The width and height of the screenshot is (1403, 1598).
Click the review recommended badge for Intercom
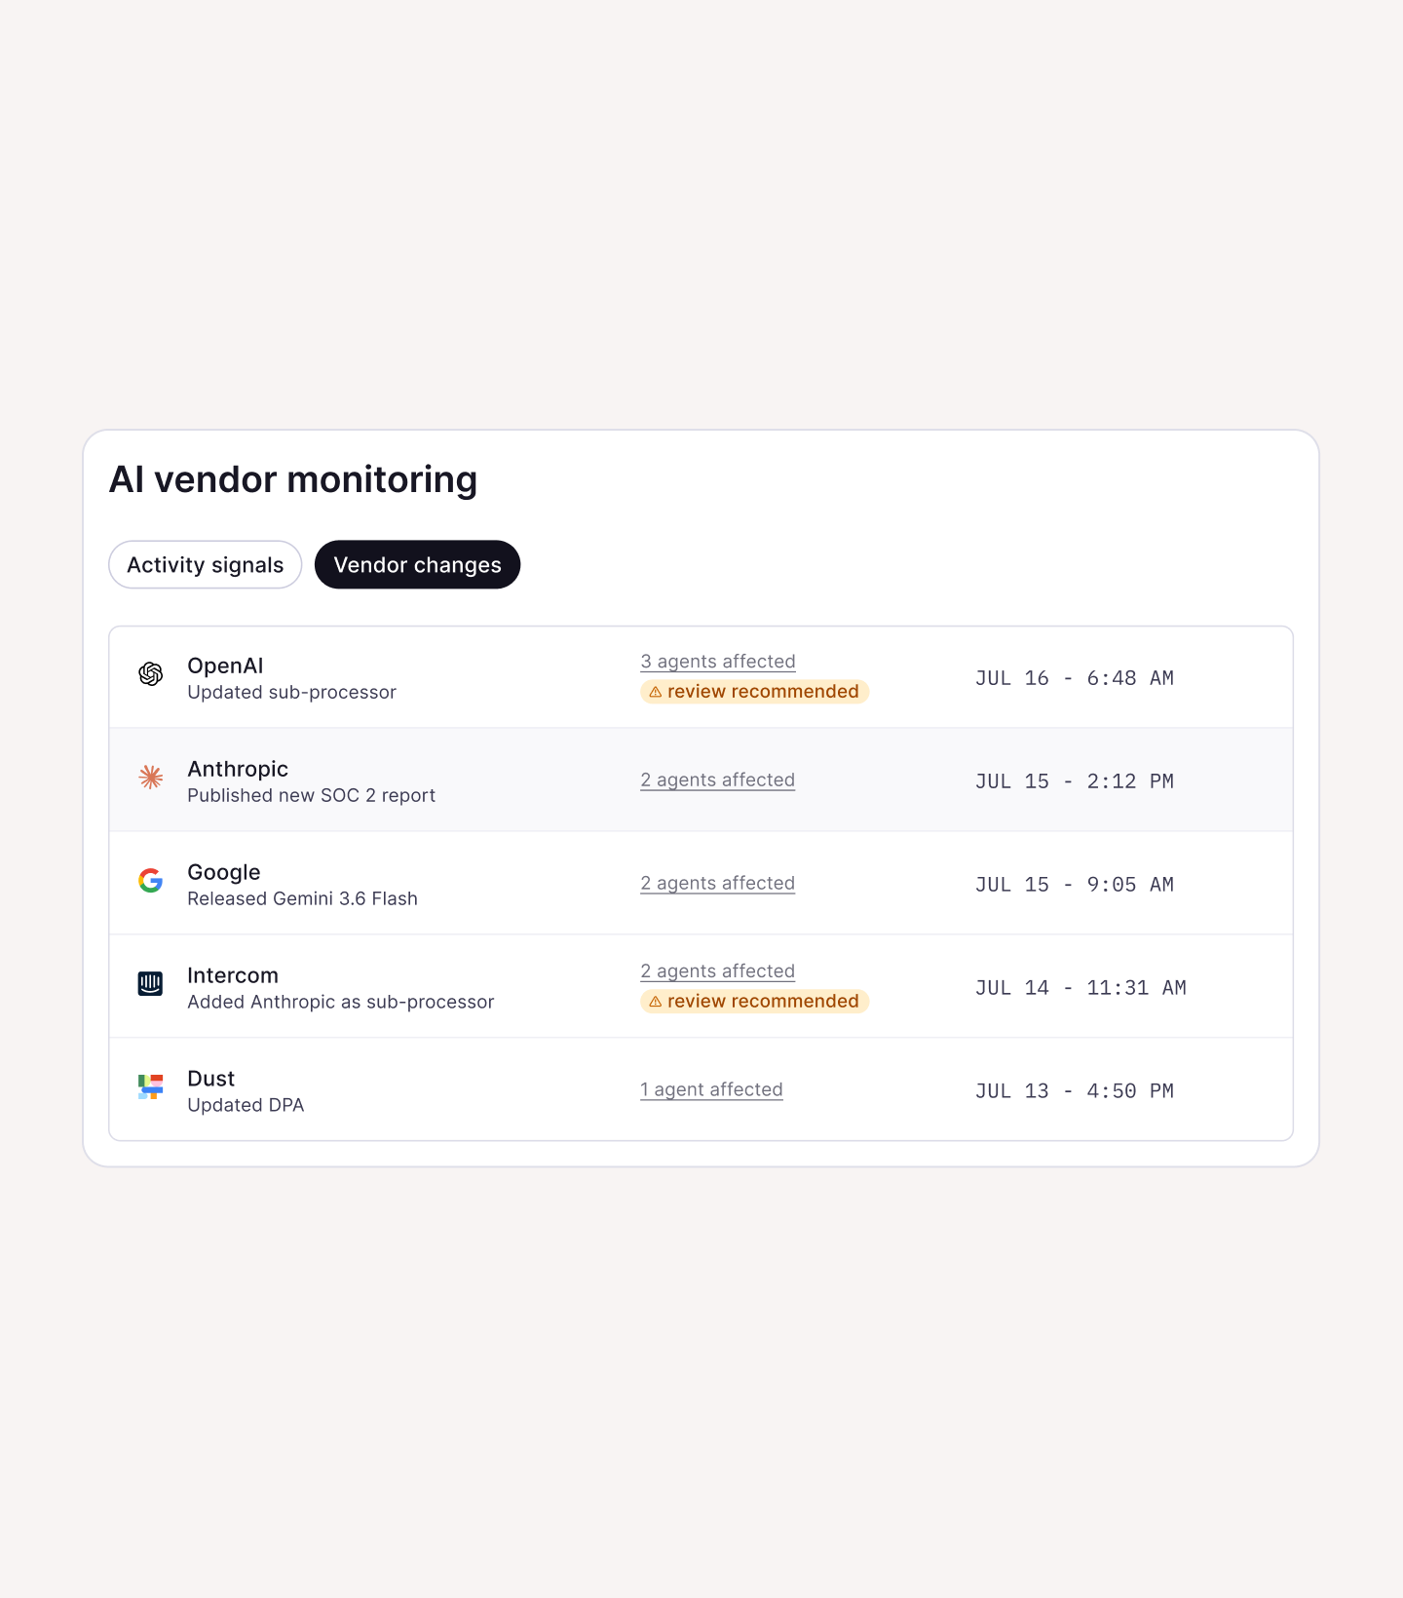[x=754, y=1002]
